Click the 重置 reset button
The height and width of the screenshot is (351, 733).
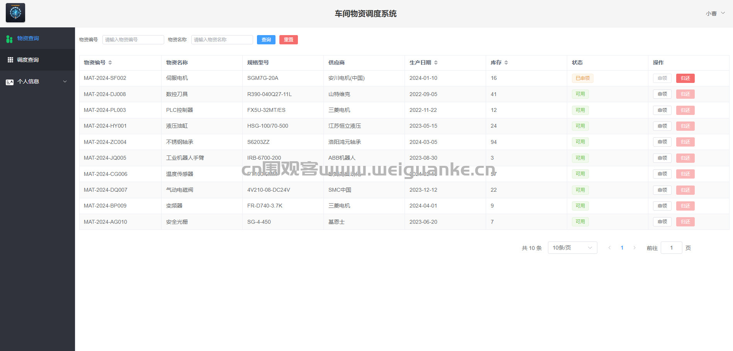pyautogui.click(x=289, y=40)
